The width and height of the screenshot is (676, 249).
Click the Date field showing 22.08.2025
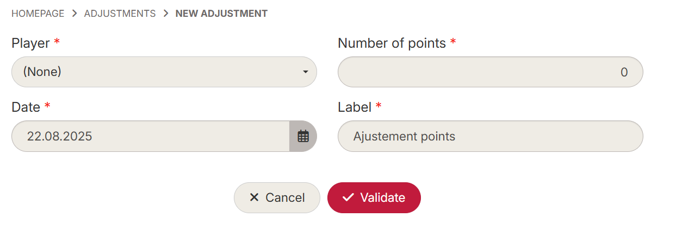click(x=150, y=136)
